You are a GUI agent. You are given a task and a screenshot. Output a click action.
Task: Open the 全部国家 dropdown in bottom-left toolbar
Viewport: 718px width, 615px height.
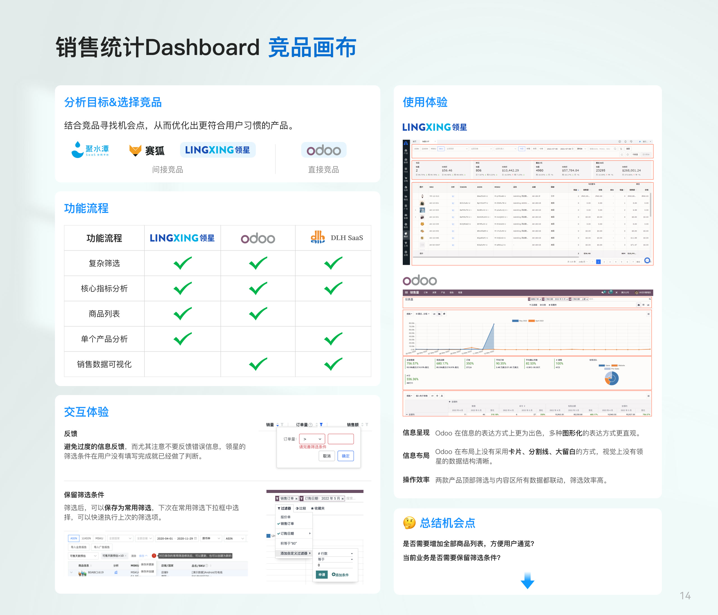click(x=120, y=538)
